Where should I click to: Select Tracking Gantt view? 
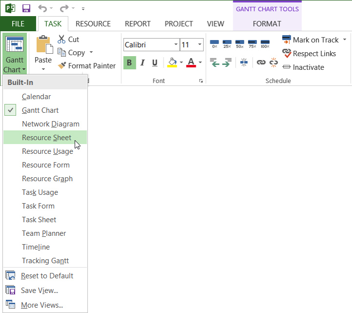tap(45, 261)
